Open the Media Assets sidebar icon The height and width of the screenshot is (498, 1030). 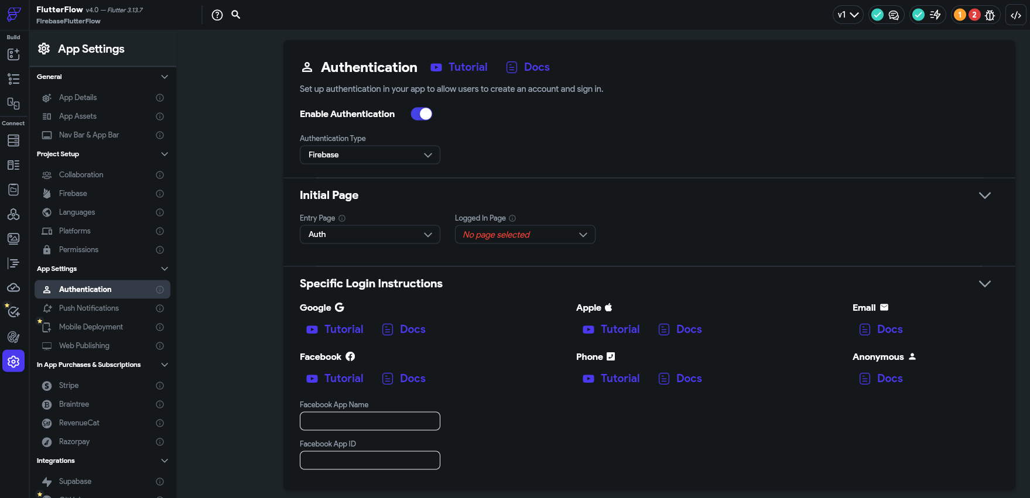[x=13, y=239]
